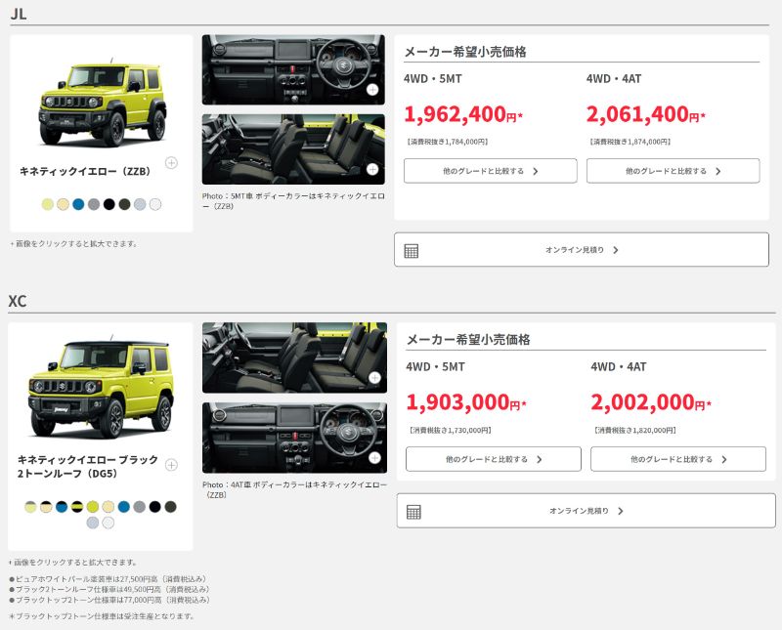Open XC dashboard interior thumbnail
Image resolution: width=782 pixels, height=630 pixels.
(295, 438)
